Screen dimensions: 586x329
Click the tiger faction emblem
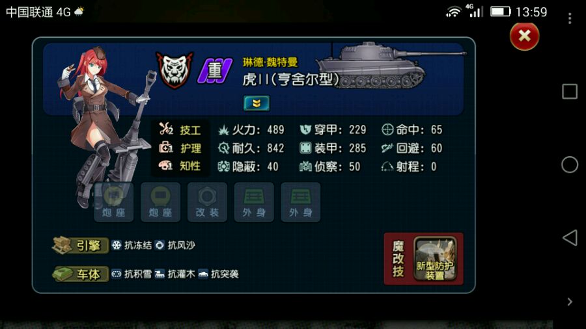coord(175,70)
